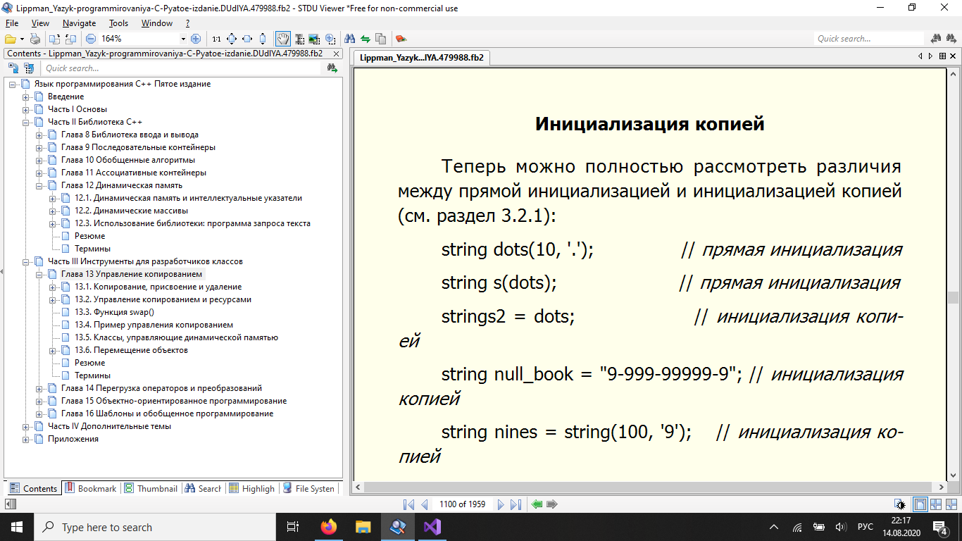
Task: Find previous with binoculars left arrow
Action: (x=937, y=39)
